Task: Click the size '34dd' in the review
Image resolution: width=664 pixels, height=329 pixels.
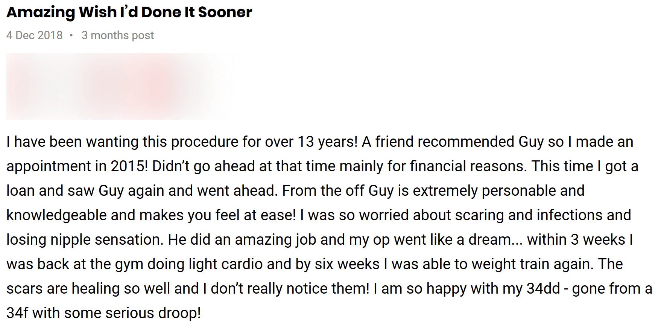Action: pyautogui.click(x=543, y=289)
